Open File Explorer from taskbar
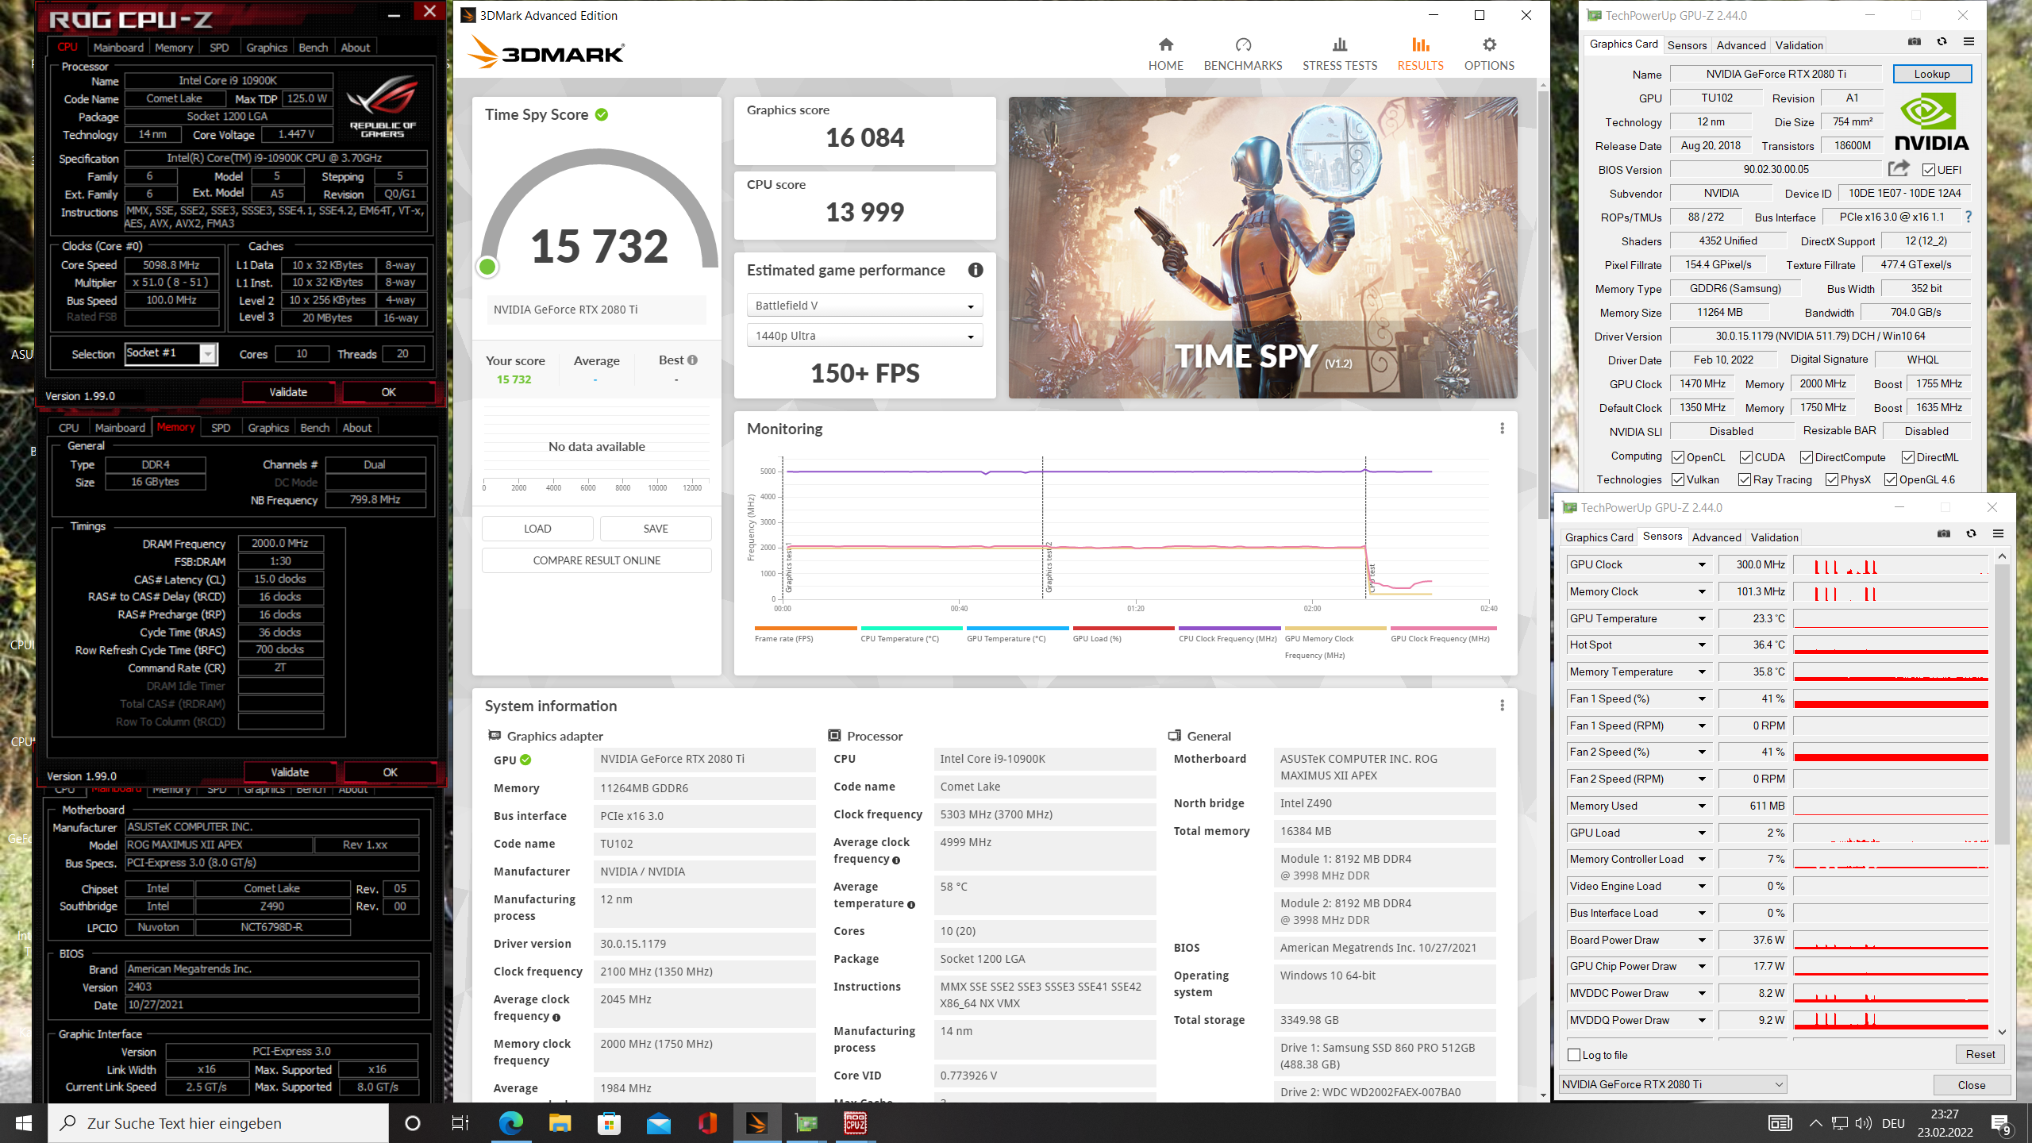 click(560, 1123)
